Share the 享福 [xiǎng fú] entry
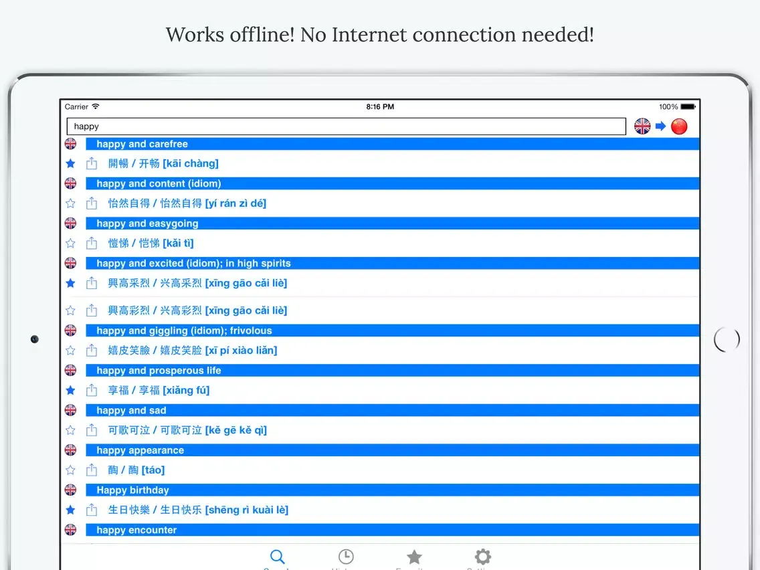The height and width of the screenshot is (570, 760). [x=92, y=389]
